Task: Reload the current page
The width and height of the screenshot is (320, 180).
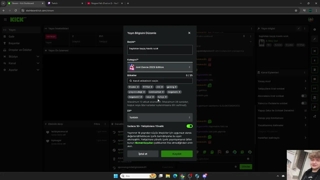Action: 15,10
